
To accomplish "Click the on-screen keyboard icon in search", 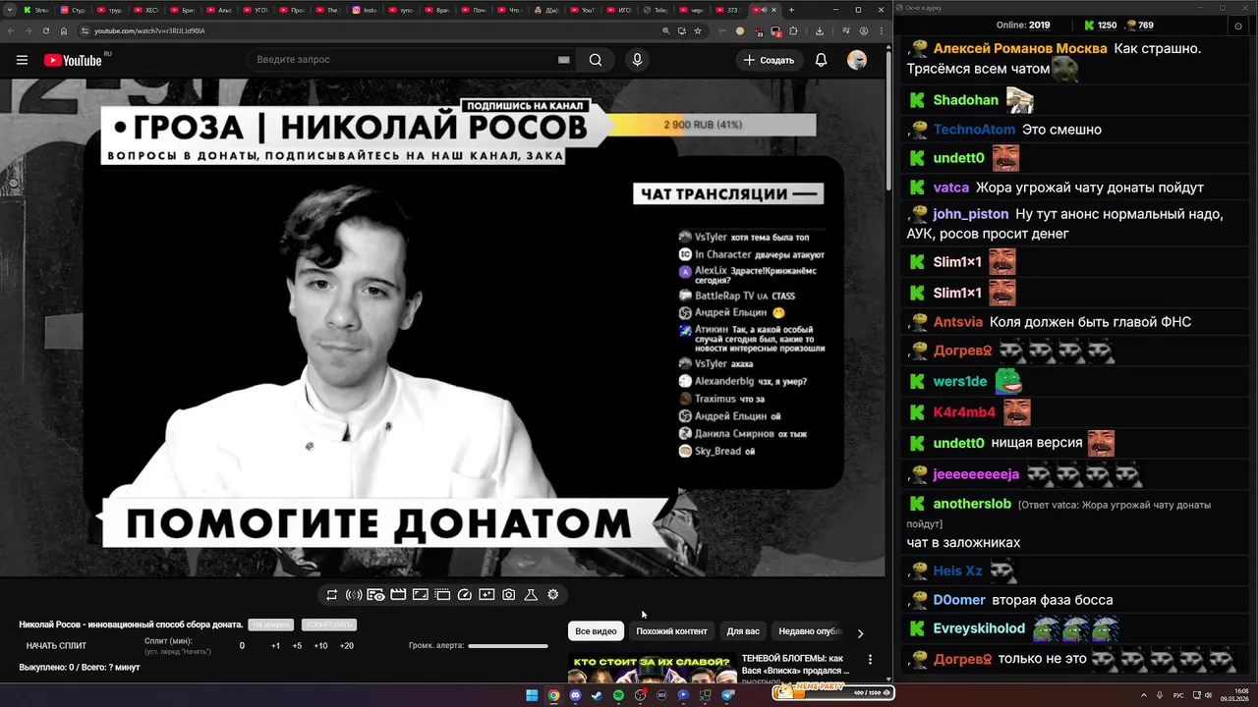I will point(563,60).
